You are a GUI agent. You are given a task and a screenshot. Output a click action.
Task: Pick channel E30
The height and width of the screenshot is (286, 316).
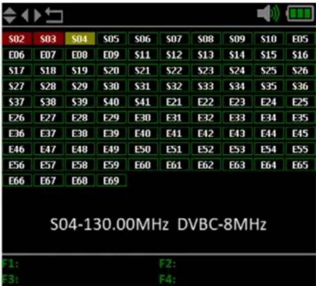coord(143,118)
